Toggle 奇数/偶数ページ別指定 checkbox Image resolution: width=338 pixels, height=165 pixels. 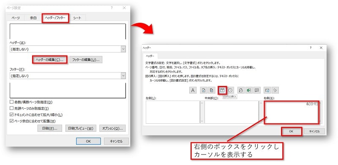[12, 102]
